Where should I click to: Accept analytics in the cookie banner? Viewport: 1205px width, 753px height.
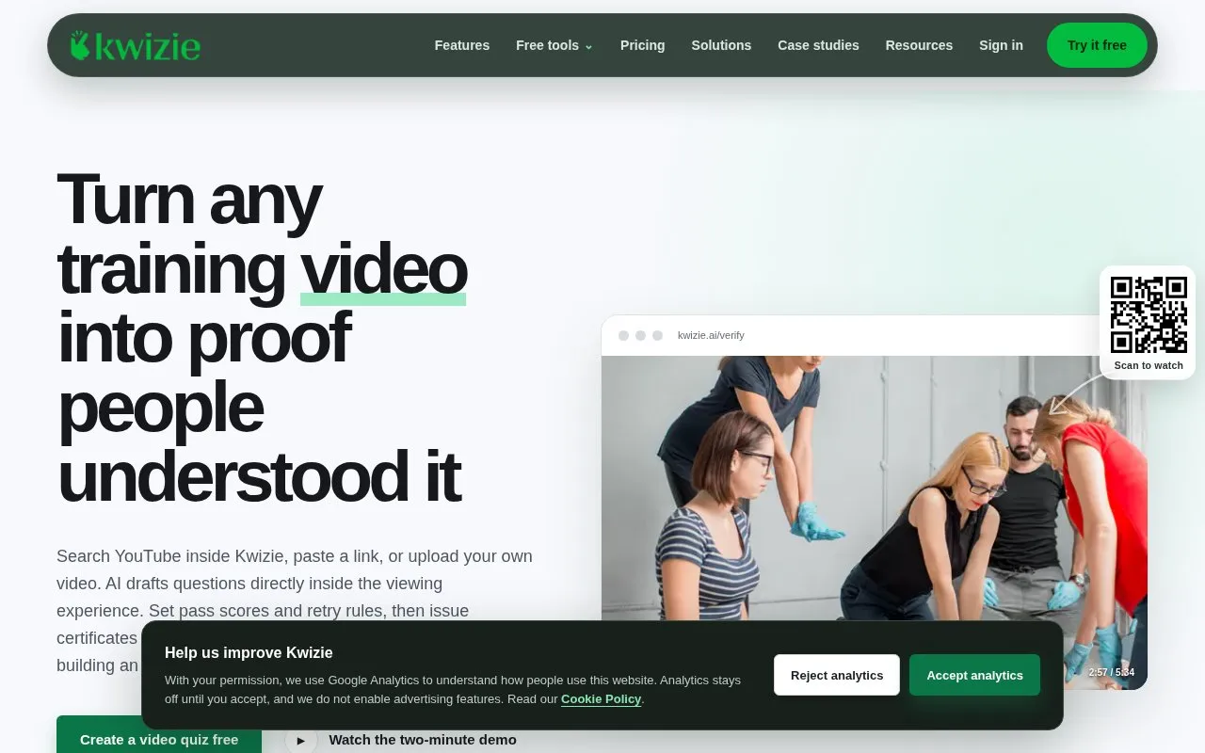click(974, 675)
